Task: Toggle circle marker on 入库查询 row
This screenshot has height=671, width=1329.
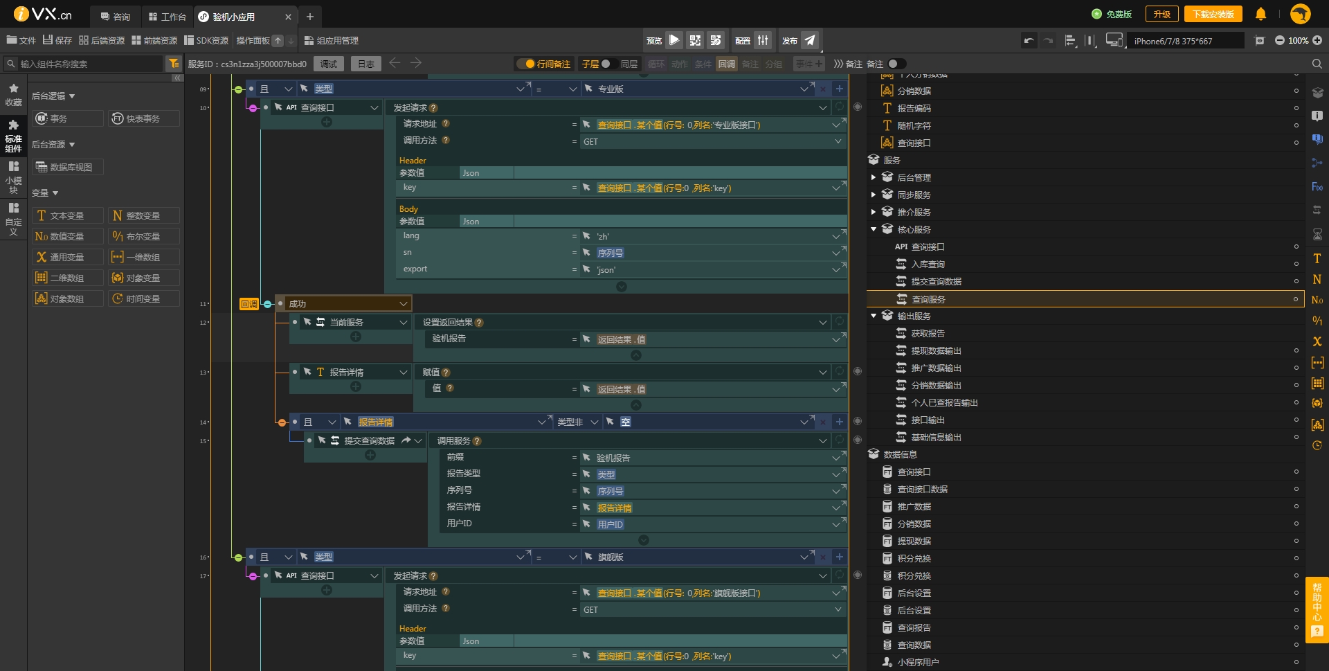Action: coord(1296,264)
